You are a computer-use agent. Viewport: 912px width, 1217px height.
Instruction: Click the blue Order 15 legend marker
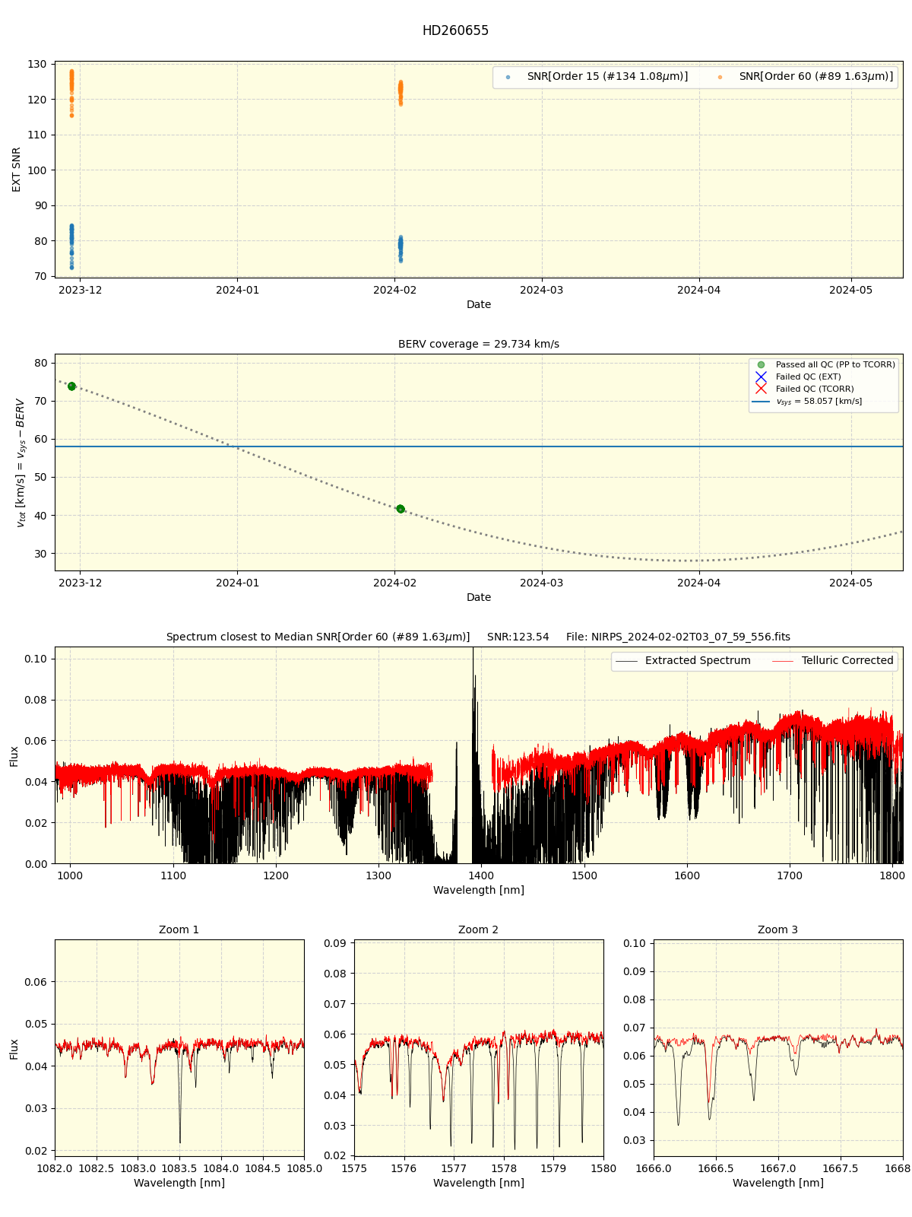[x=508, y=78]
